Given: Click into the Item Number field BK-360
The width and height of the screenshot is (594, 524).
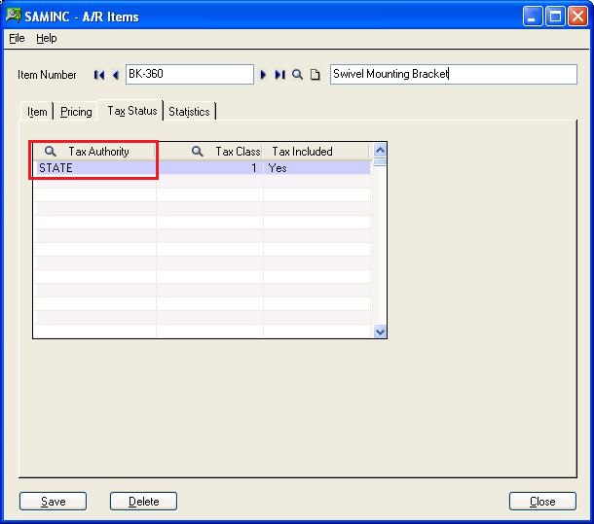Looking at the screenshot, I should [190, 74].
